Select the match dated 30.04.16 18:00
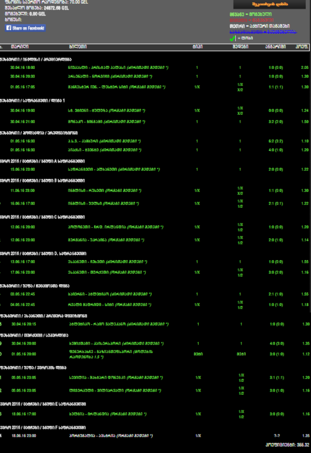The height and width of the screenshot is (453, 311). [155, 68]
